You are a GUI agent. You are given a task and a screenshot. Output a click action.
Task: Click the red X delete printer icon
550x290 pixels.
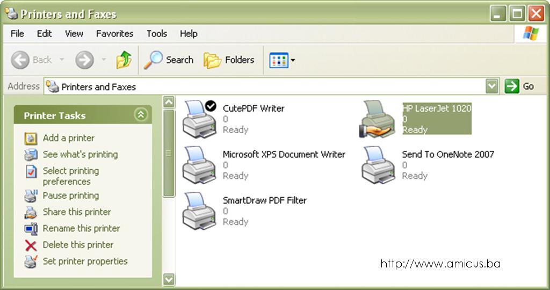click(x=31, y=245)
